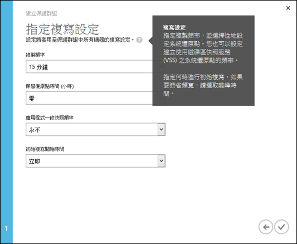Go back with the left arrow button
This screenshot has height=244, width=297.
[x=266, y=227]
